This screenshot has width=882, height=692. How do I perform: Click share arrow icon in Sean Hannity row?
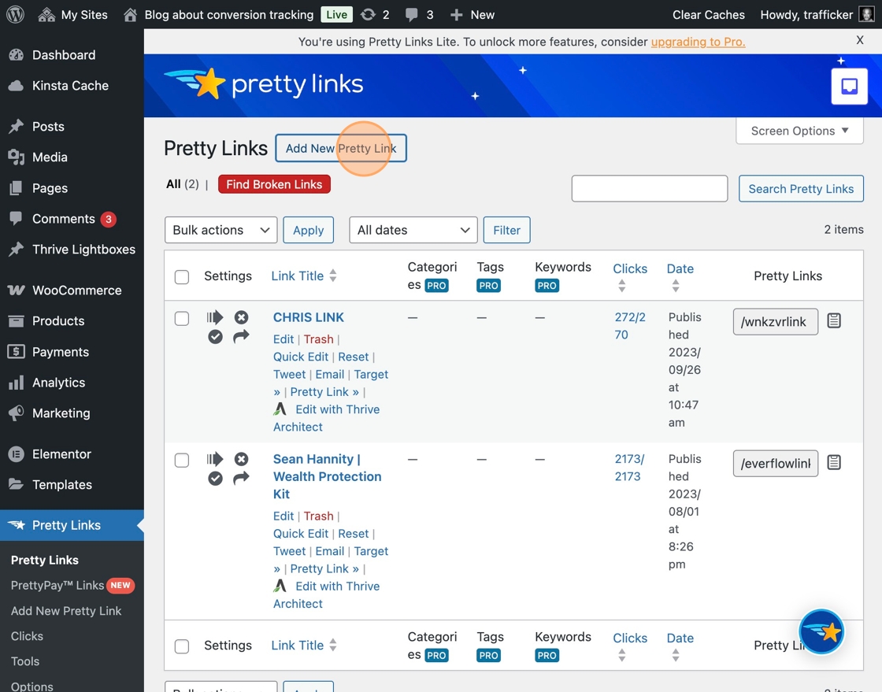click(x=241, y=478)
